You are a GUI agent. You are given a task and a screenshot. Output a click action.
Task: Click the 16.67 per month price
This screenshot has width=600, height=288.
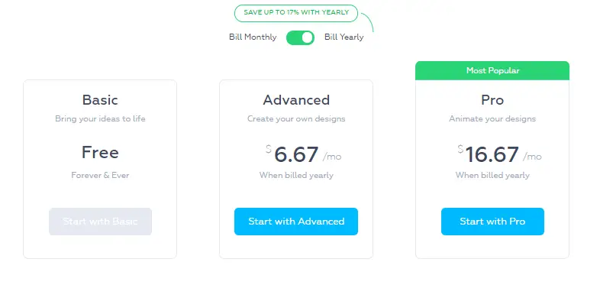pos(499,154)
